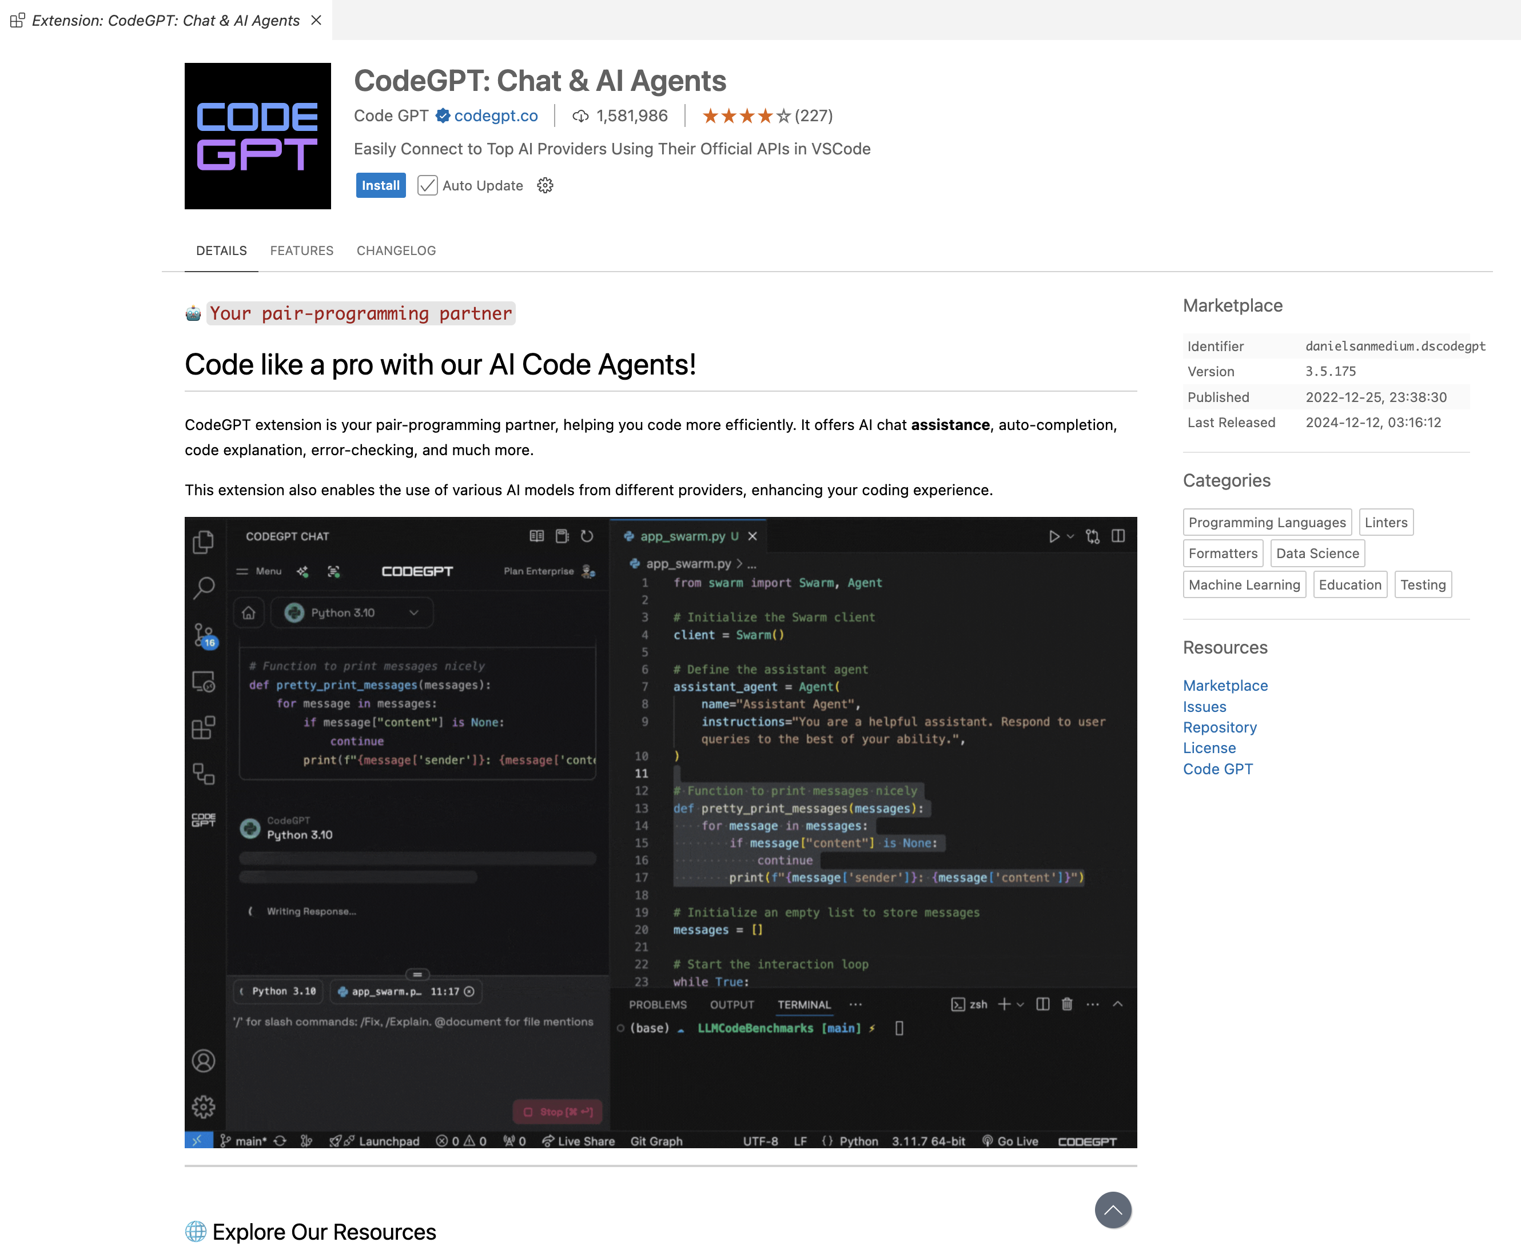Viewport: 1521px width, 1250px height.
Task: View the extension Repository
Action: (1220, 727)
